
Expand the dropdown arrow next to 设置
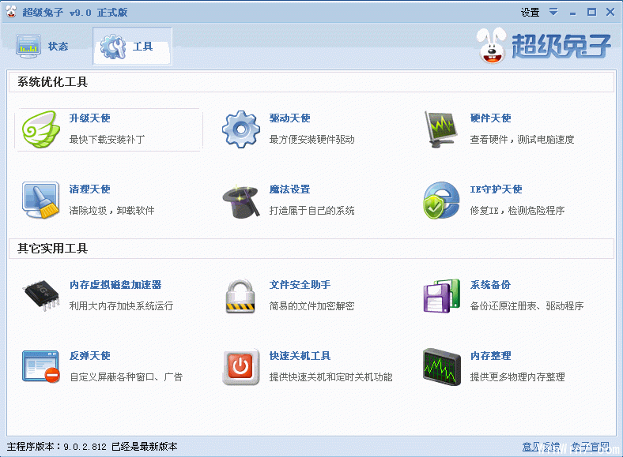pos(553,12)
